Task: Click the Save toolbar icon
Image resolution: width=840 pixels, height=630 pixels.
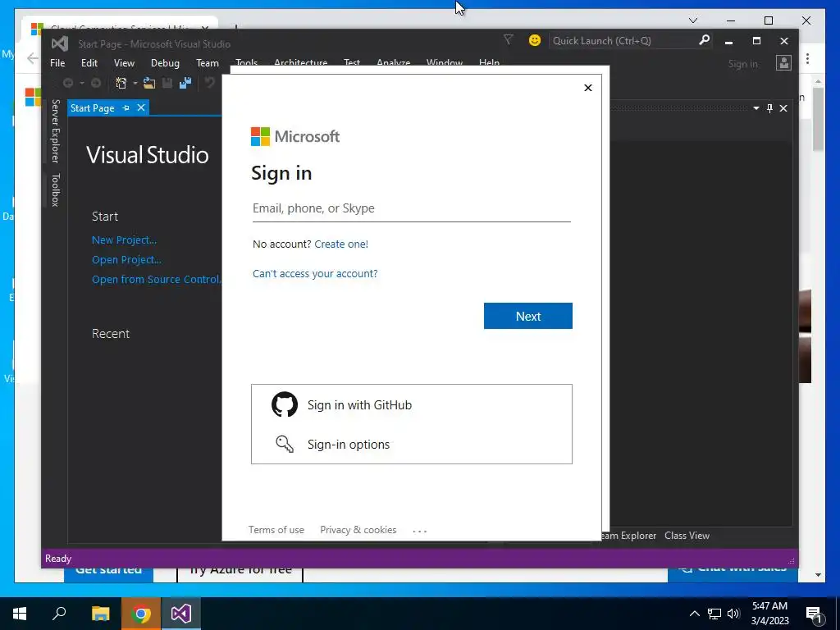Action: coord(167,83)
